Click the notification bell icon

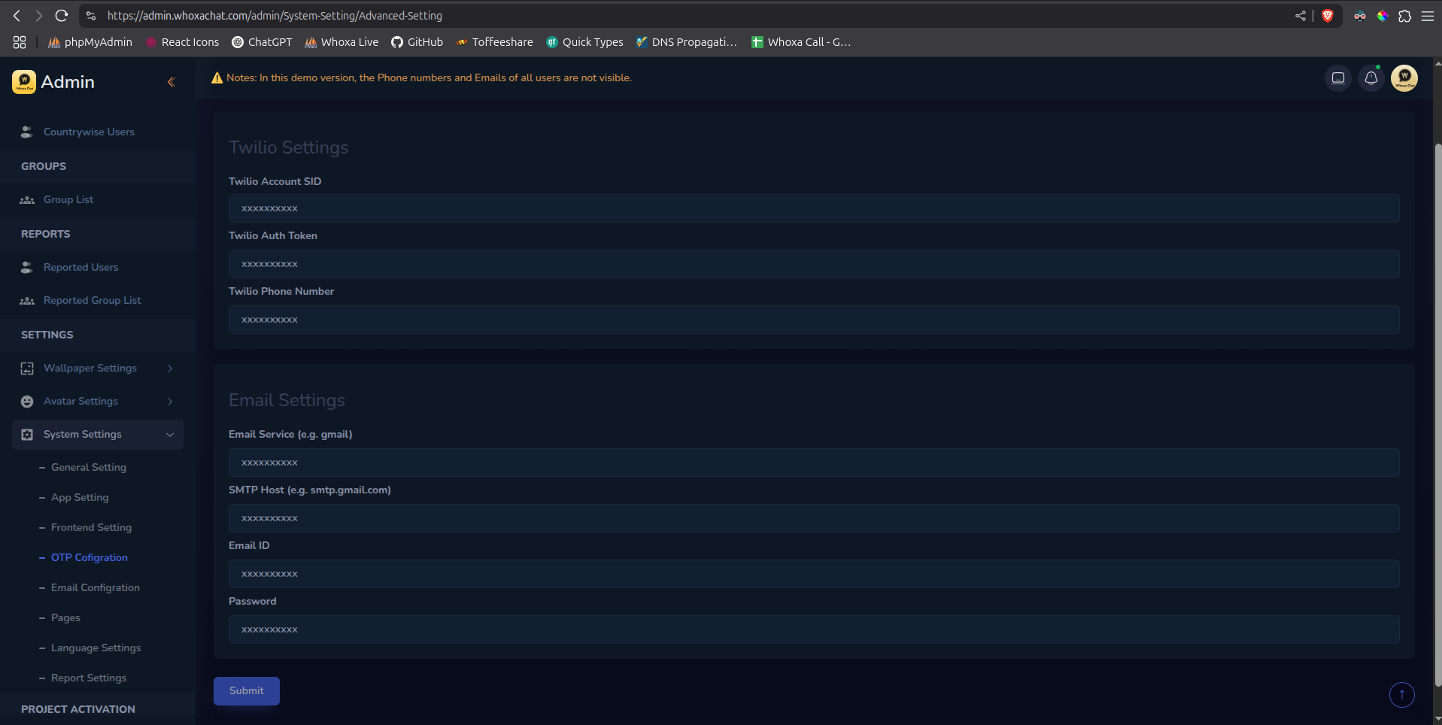[1371, 77]
